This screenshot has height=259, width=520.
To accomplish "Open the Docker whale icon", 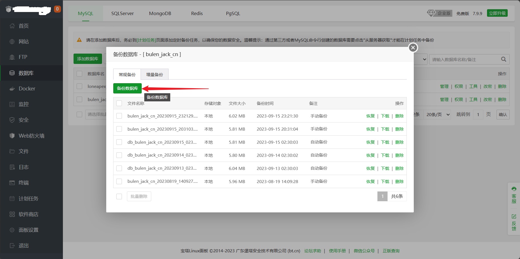I will pos(12,89).
